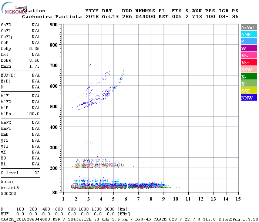The height and width of the screenshot is (222, 259).
Task: Choose the SSE yellow legend swatch
Action: [x=249, y=91]
